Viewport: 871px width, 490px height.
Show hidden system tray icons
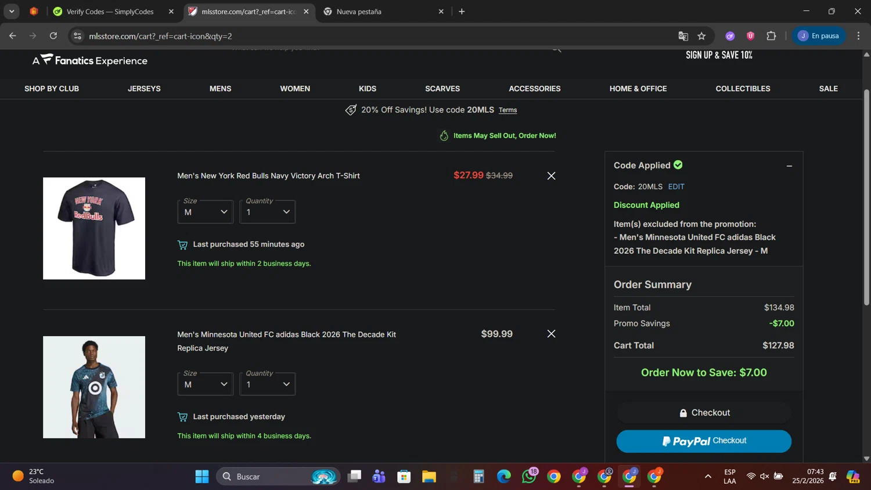[x=708, y=477]
